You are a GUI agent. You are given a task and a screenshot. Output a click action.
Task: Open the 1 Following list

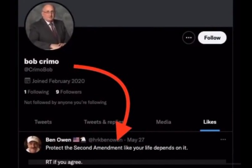click(x=37, y=92)
